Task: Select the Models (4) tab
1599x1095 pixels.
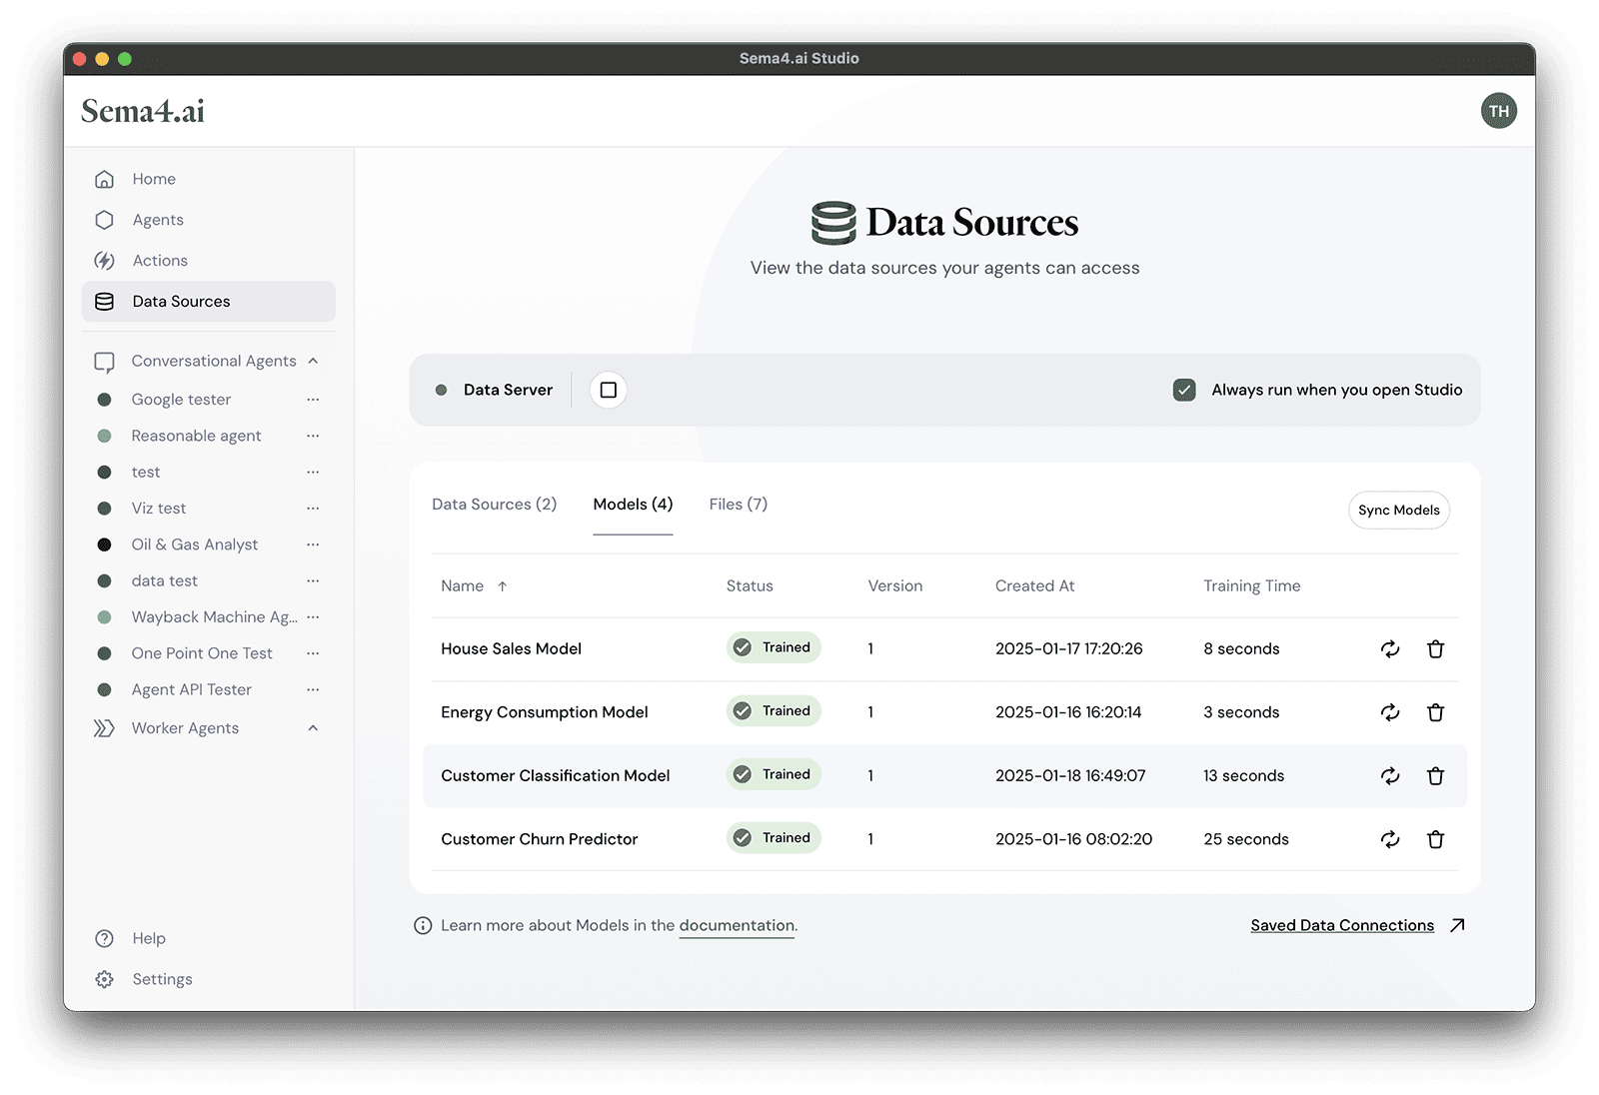Action: 633,505
